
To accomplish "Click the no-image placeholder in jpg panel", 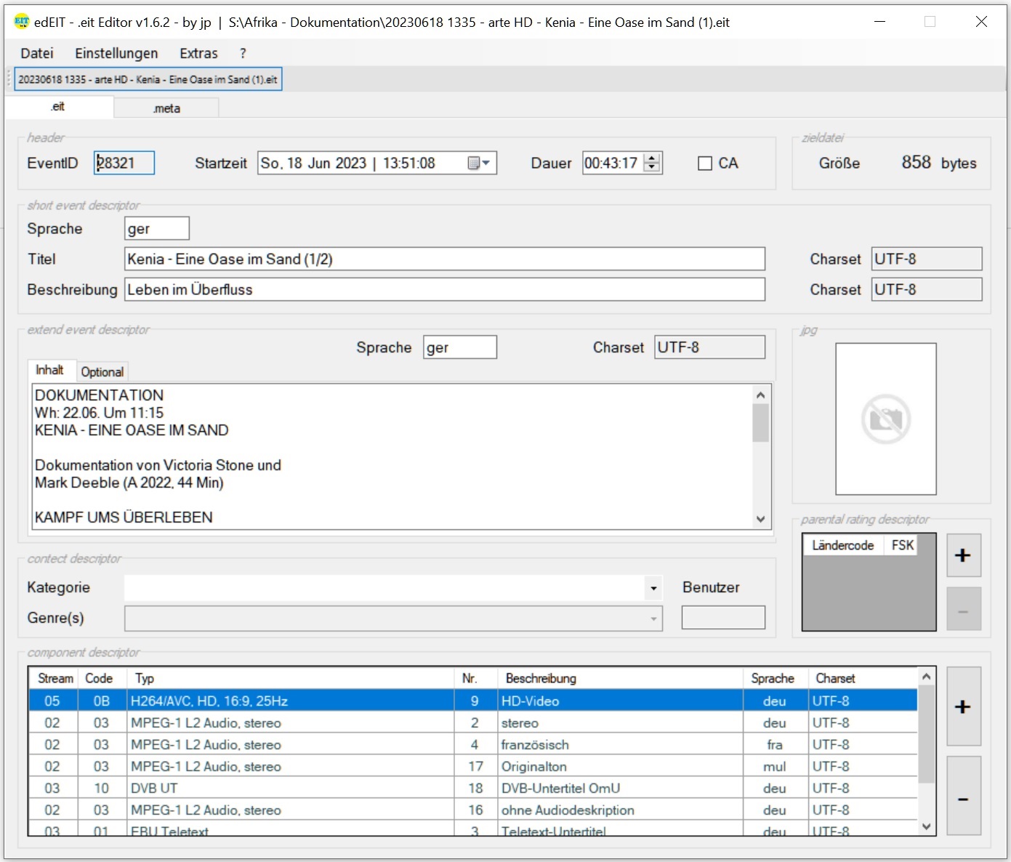I will tap(885, 419).
